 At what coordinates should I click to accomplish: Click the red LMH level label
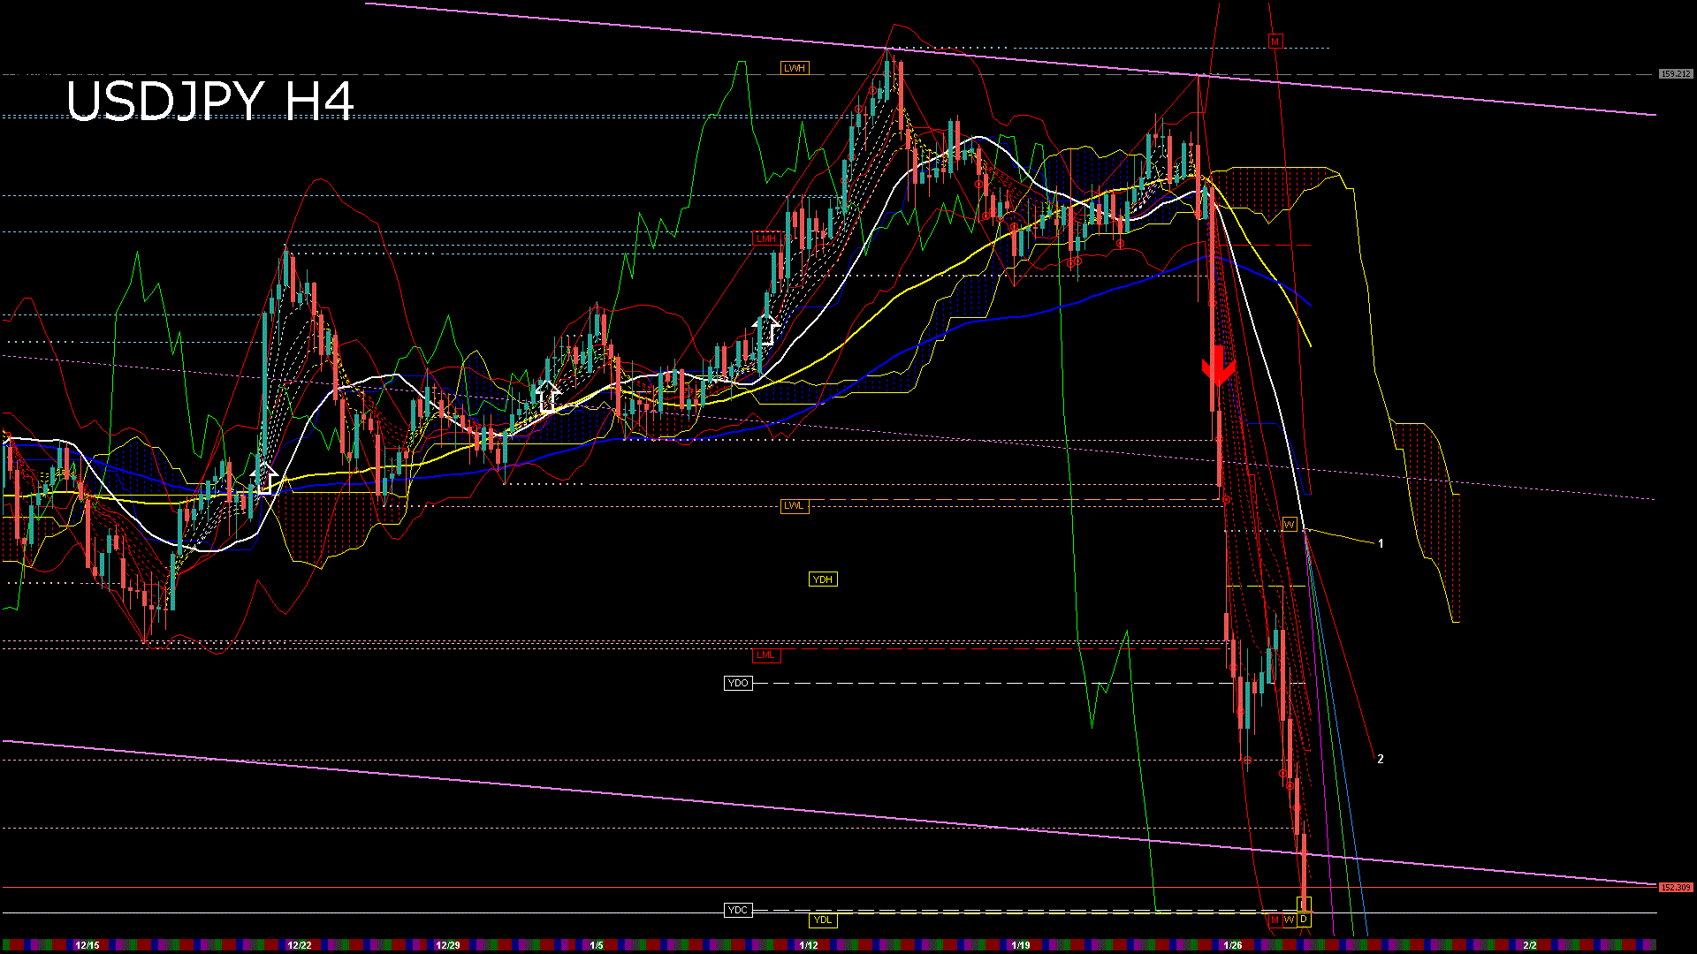click(765, 238)
